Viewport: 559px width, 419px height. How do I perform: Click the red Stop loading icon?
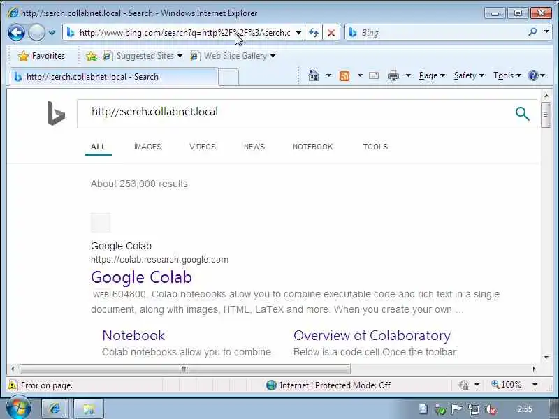331,33
